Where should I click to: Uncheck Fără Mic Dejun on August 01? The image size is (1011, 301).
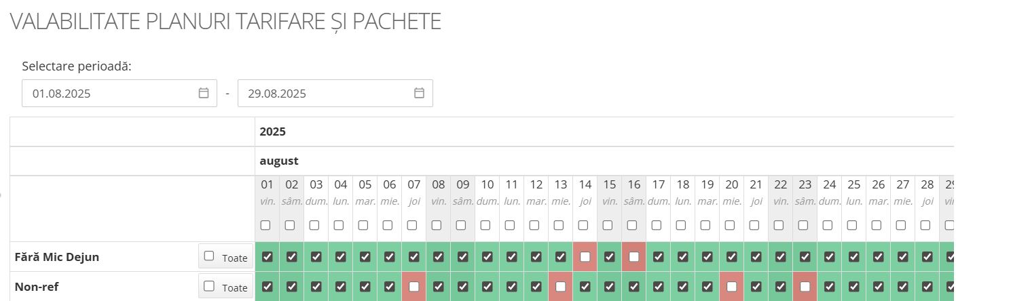(267, 257)
